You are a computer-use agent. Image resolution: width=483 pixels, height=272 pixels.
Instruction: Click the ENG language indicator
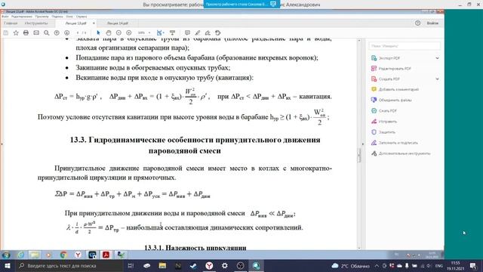(438, 266)
